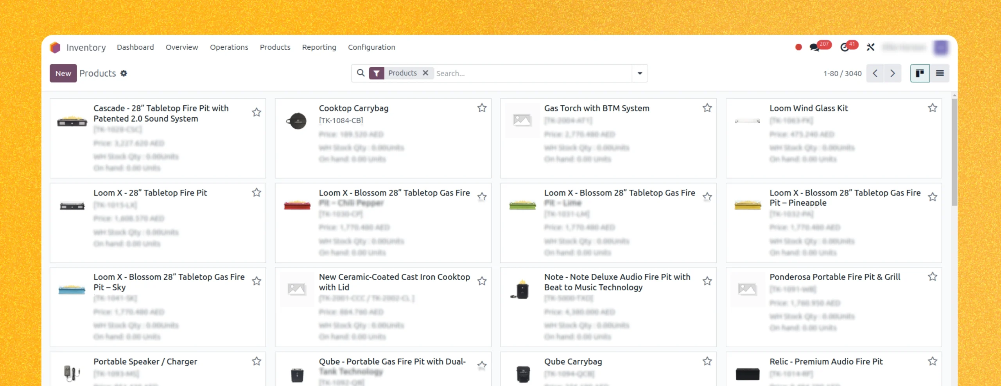Star Ponderosa Portable Fire Pit & Grill
Image resolution: width=1001 pixels, height=386 pixels.
[933, 276]
